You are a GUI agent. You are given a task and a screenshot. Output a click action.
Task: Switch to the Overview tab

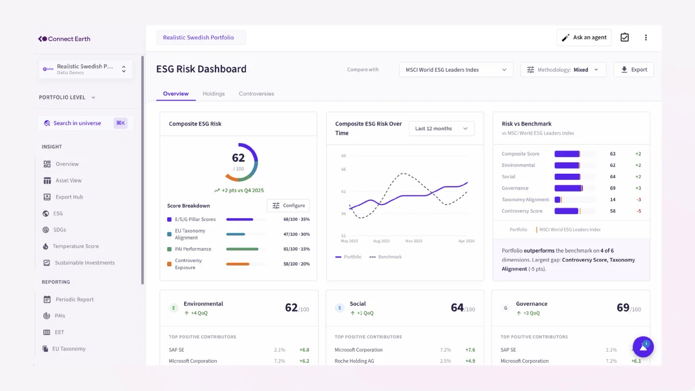click(176, 93)
